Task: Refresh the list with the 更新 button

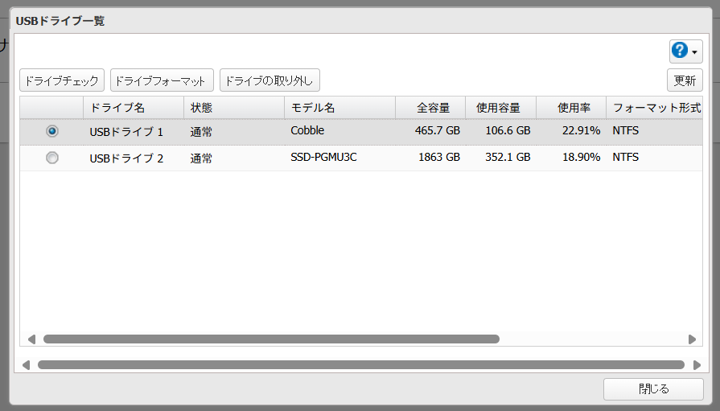Action: click(685, 80)
